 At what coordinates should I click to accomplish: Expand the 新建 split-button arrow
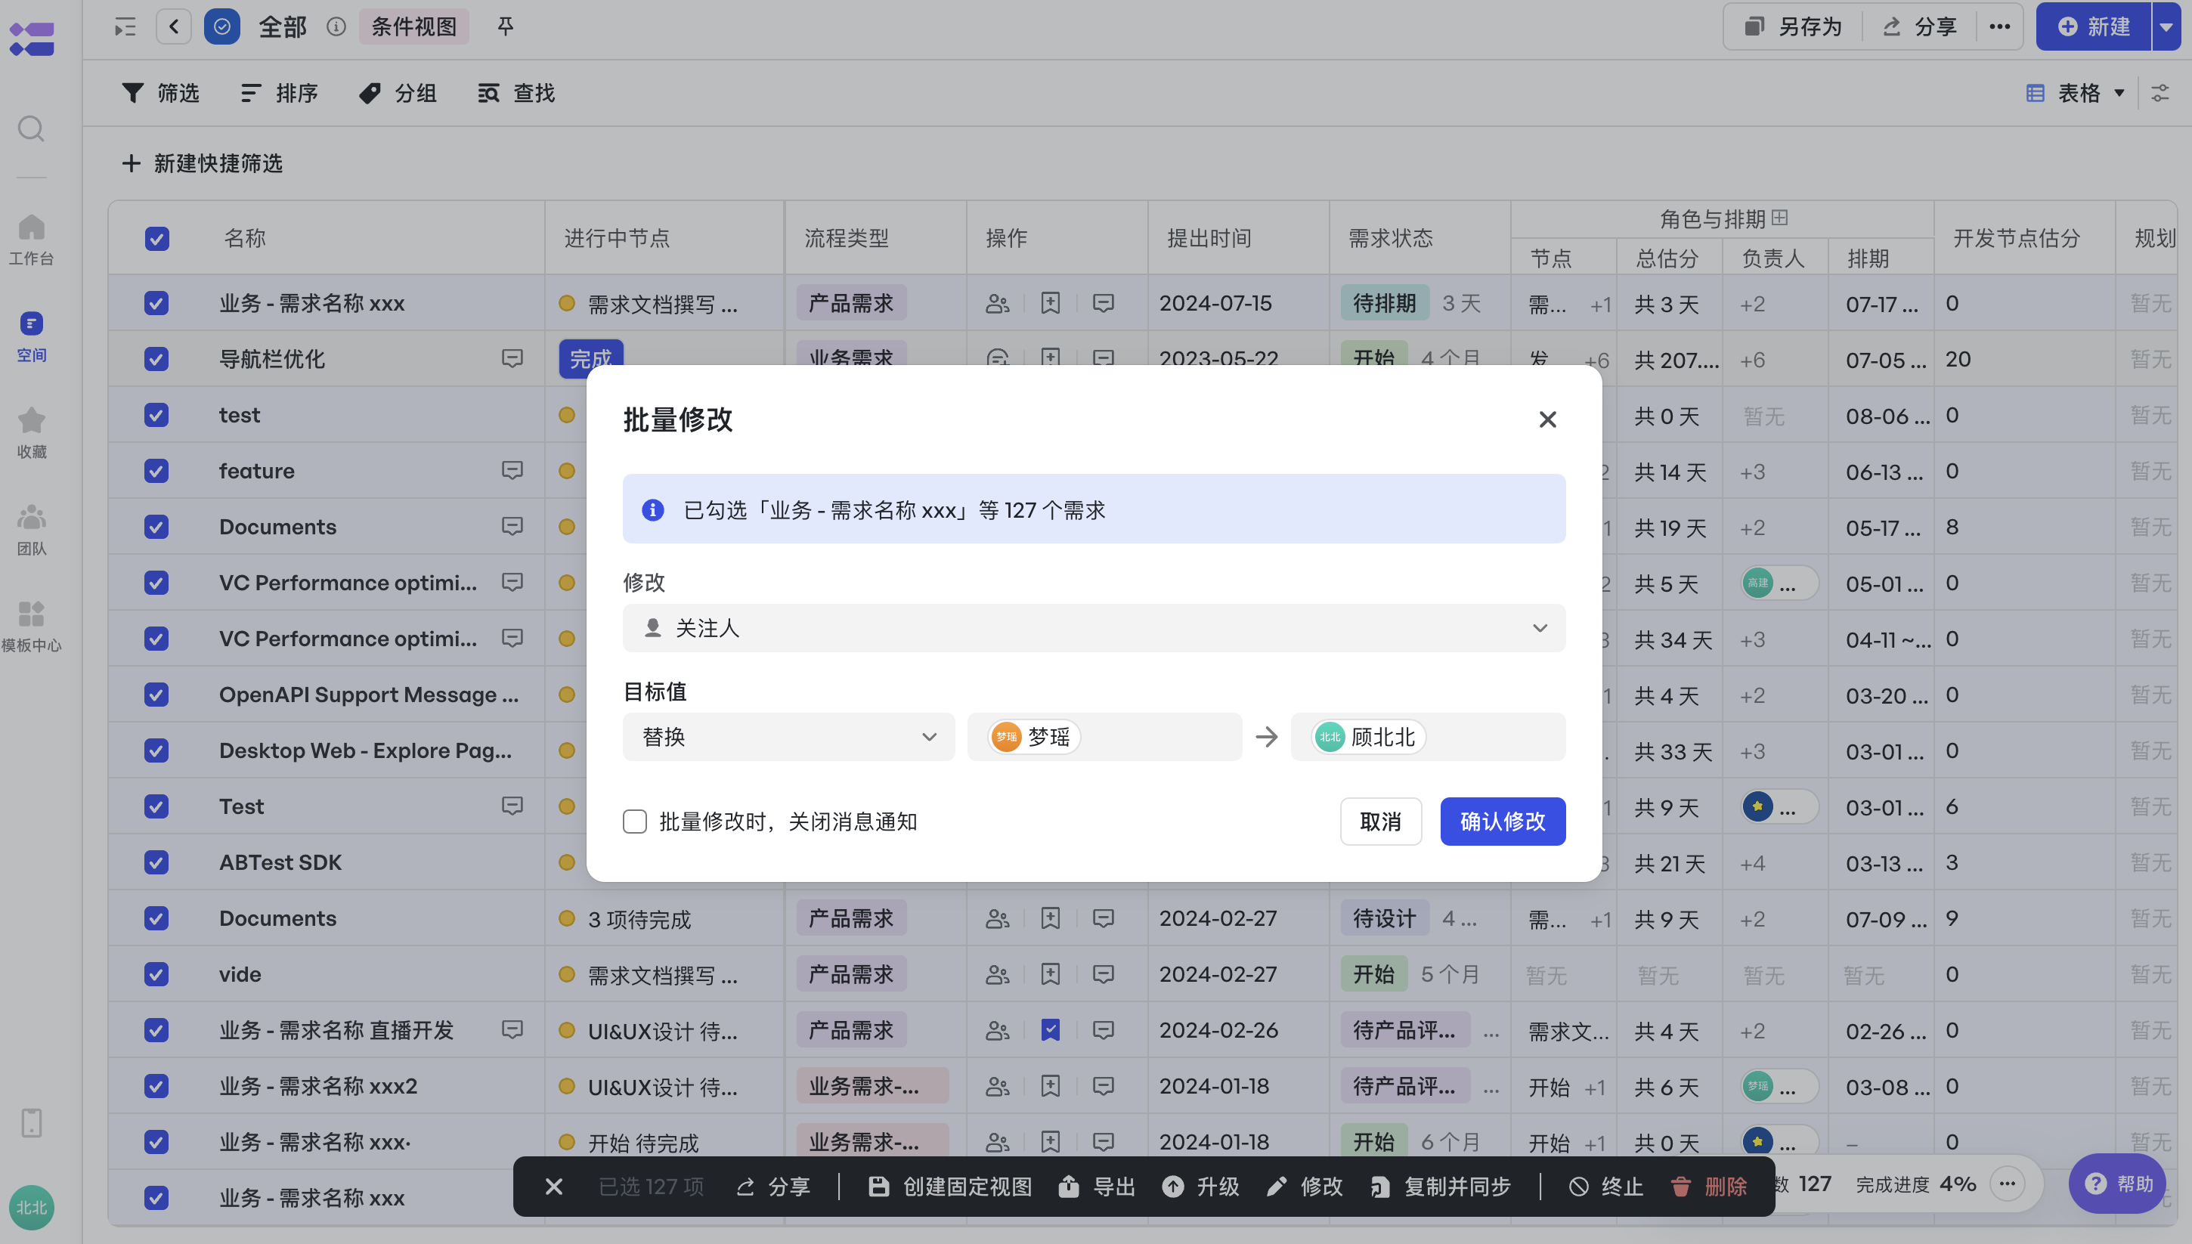(x=2166, y=26)
